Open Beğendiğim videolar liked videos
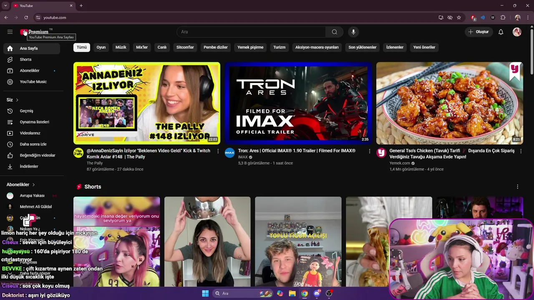Viewport: 534px width, 300px height. pyautogui.click(x=32, y=155)
